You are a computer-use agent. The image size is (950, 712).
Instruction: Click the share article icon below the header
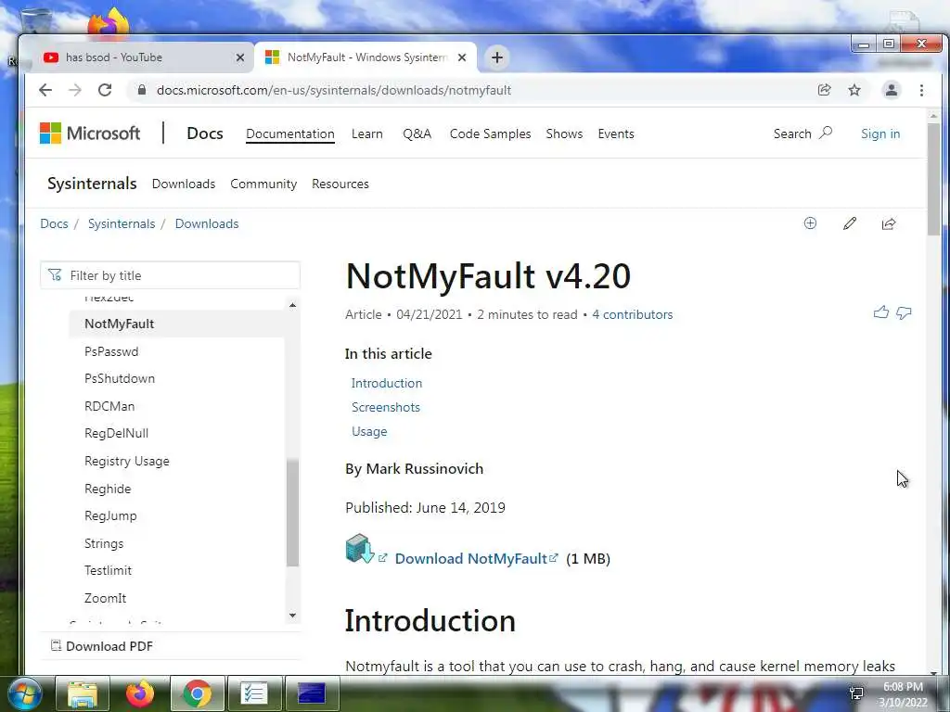[888, 224]
